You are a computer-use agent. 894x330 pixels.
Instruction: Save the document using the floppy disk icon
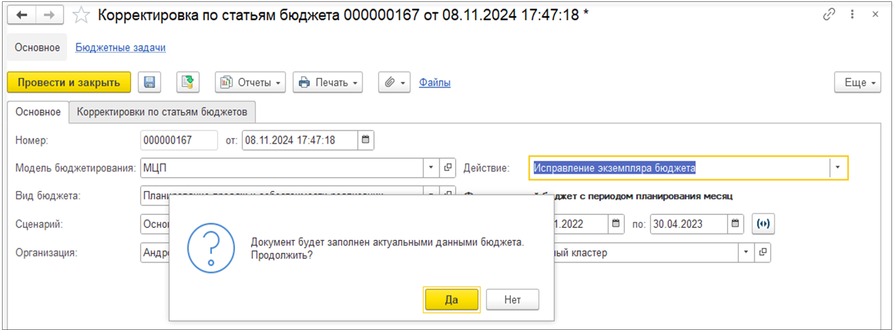coord(149,82)
